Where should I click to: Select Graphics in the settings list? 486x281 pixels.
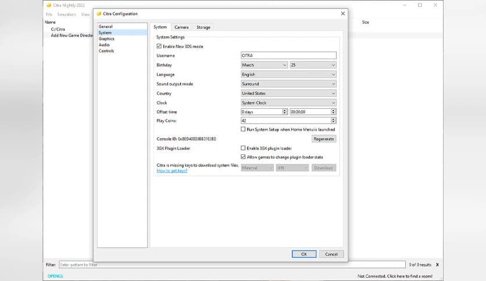click(122, 39)
